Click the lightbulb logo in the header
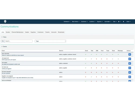 coord(5,22)
